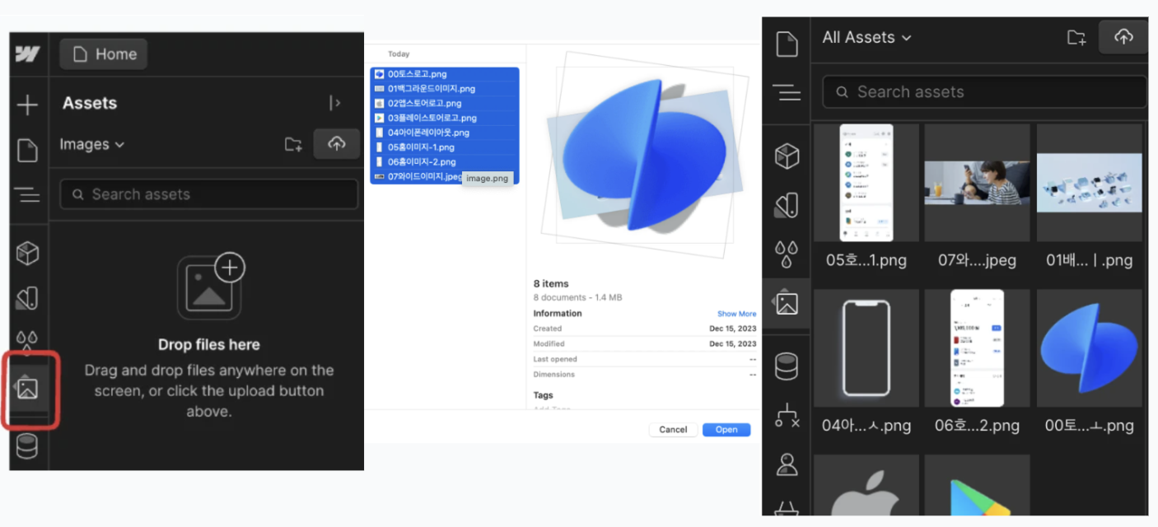
Task: Select the 01배...png asset thumbnail
Action: point(1089,183)
